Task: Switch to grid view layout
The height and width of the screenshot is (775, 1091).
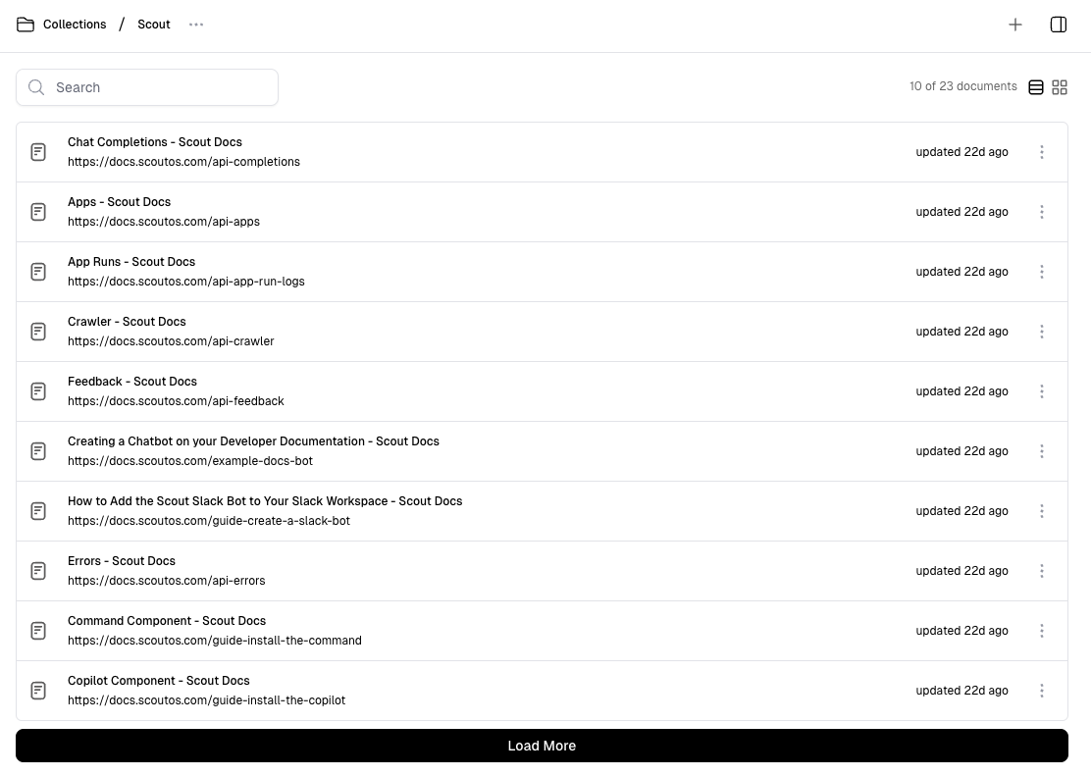Action: 1060,87
